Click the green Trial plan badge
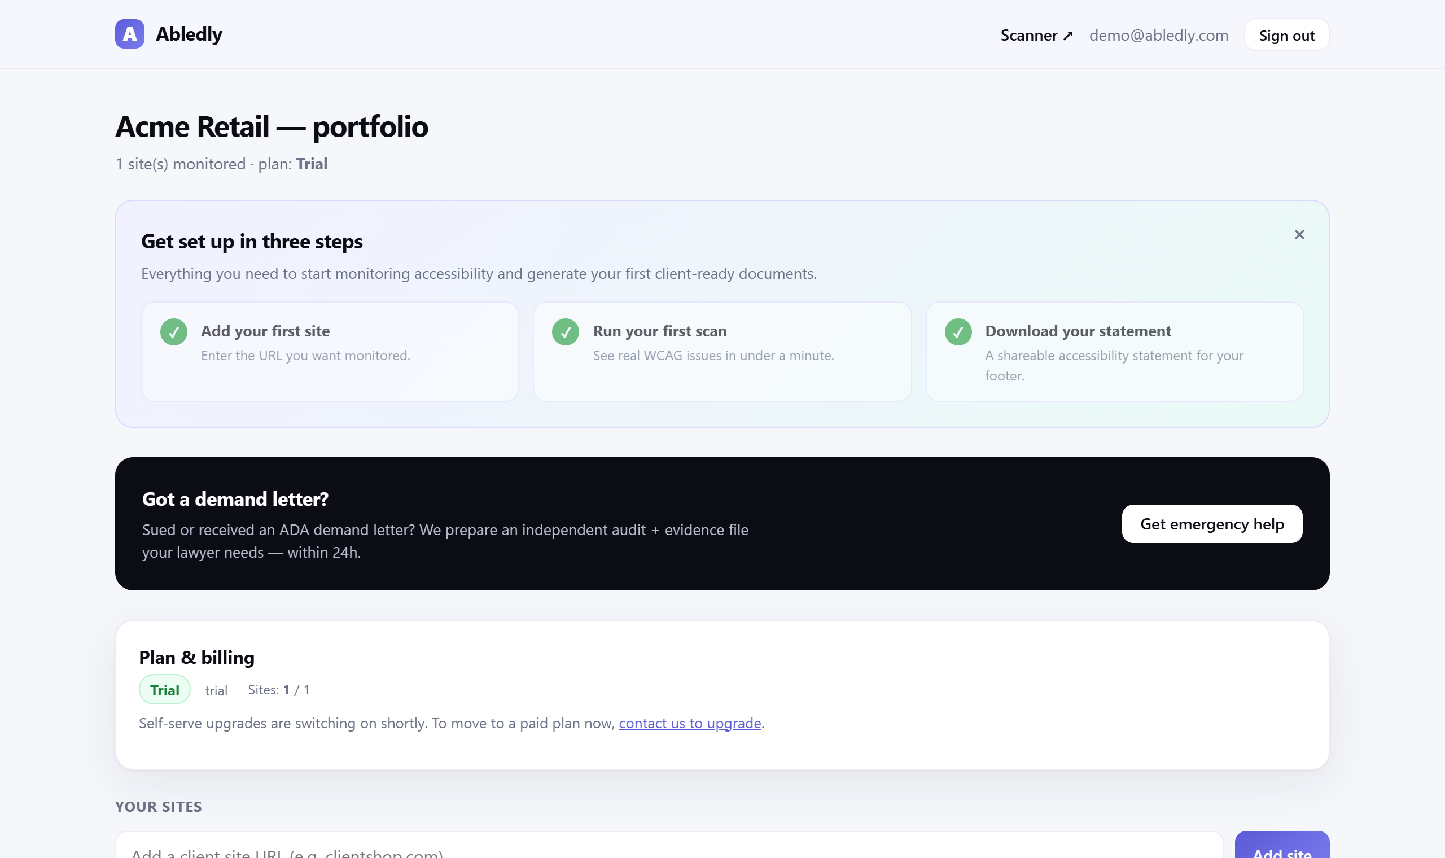 pos(165,690)
